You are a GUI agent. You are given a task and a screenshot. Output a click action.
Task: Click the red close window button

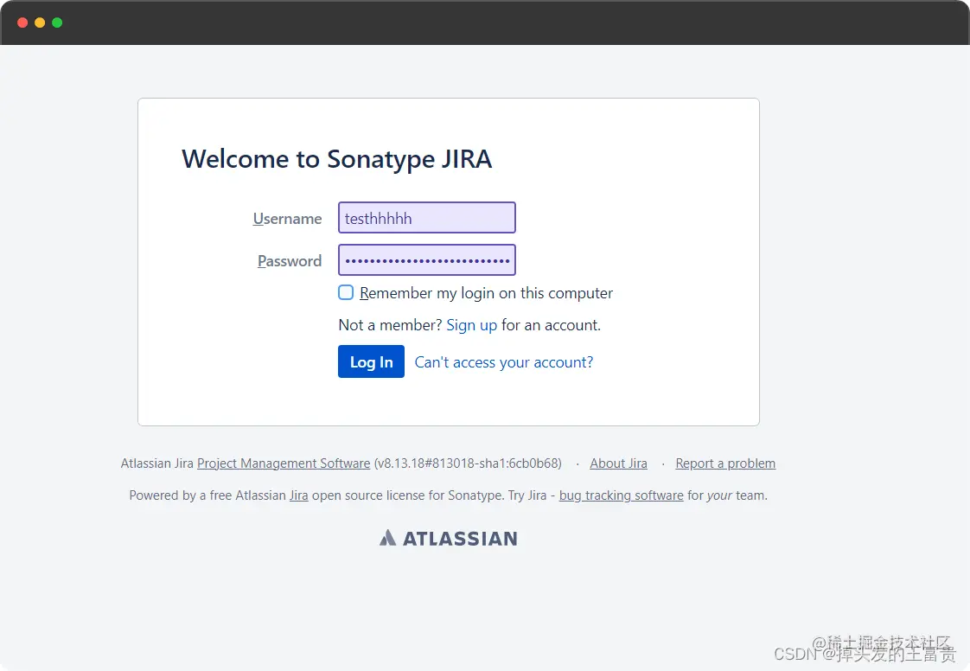coord(22,22)
